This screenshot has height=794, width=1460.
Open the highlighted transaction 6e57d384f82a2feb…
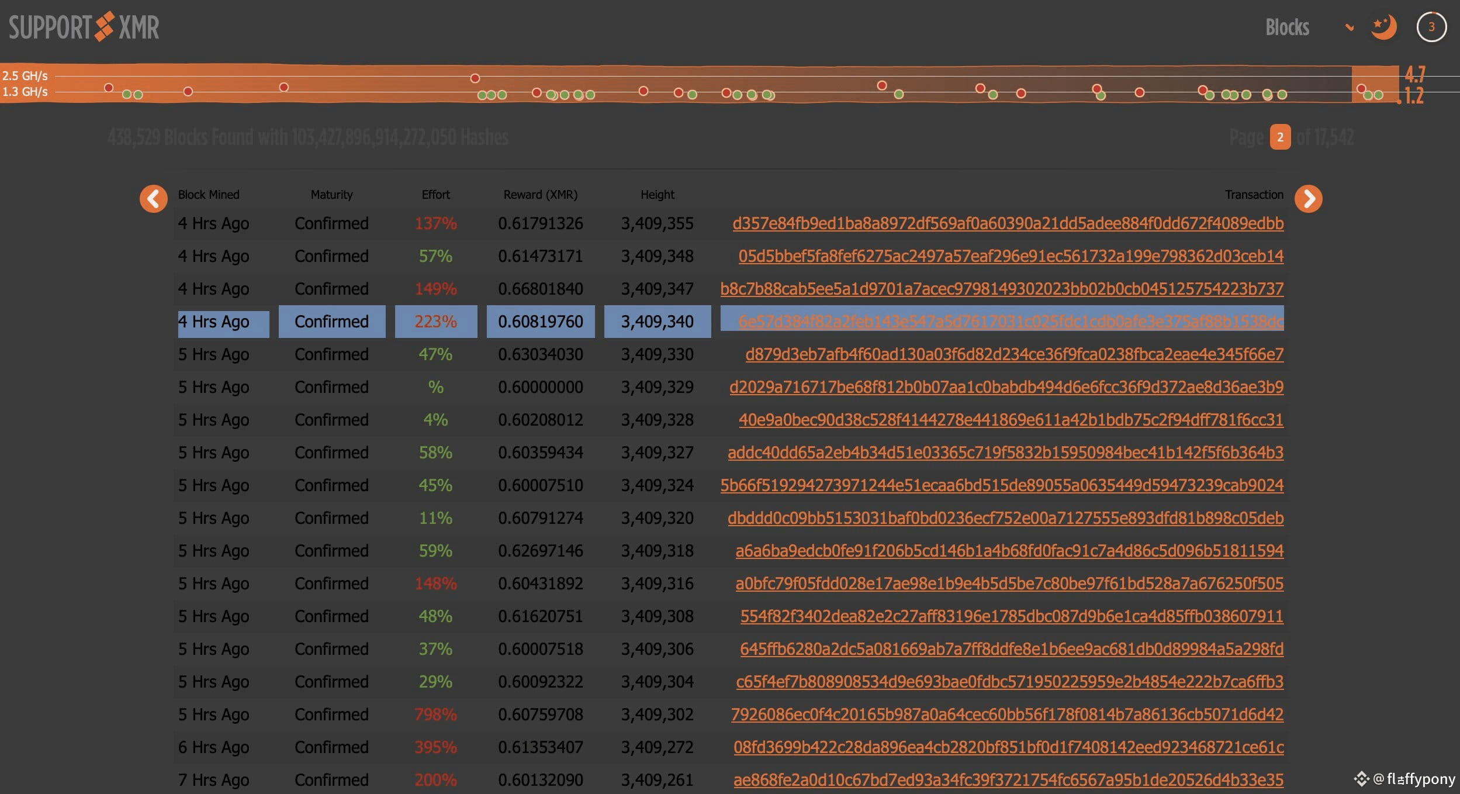point(1011,322)
